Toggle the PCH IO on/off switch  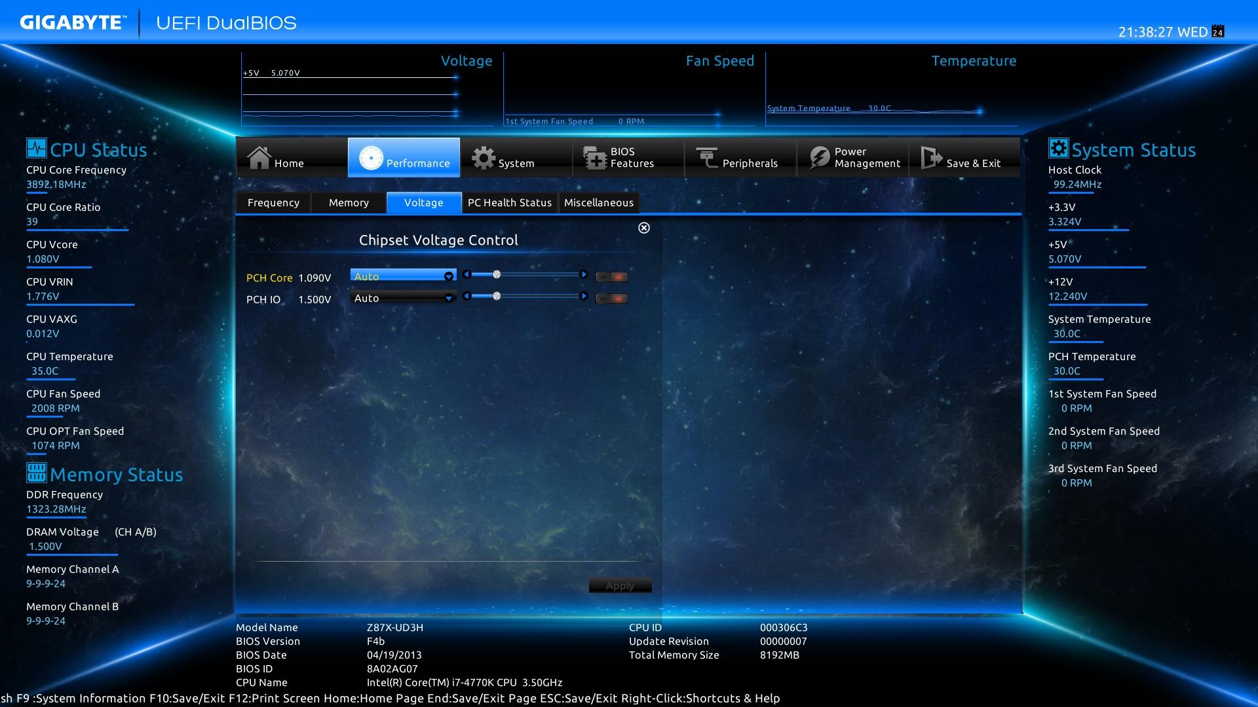pyautogui.click(x=611, y=299)
